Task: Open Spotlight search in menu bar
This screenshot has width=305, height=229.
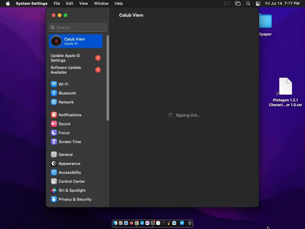Action: (248, 4)
